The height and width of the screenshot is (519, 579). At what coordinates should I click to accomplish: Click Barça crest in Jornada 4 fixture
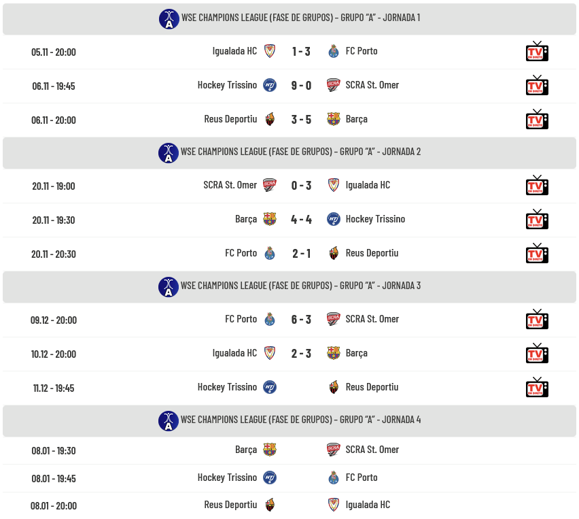270,450
